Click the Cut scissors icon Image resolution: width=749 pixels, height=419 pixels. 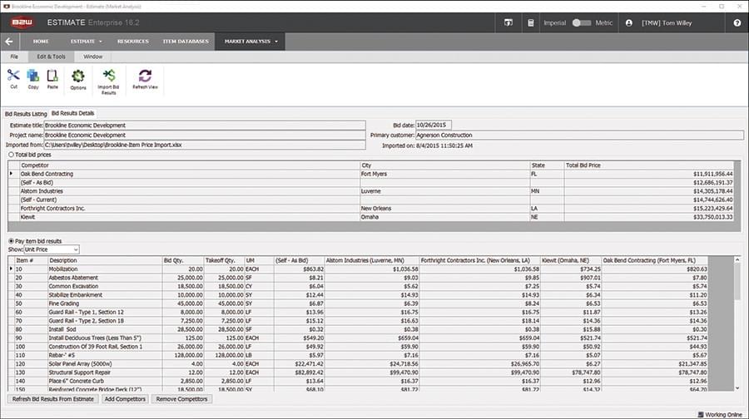[13, 76]
